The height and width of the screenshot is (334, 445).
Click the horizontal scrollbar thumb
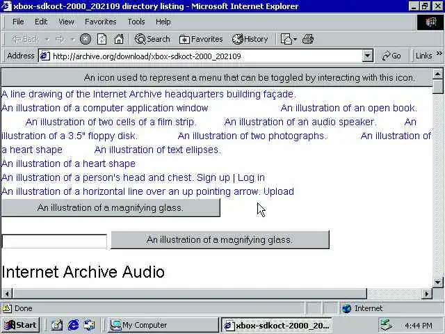point(189,294)
